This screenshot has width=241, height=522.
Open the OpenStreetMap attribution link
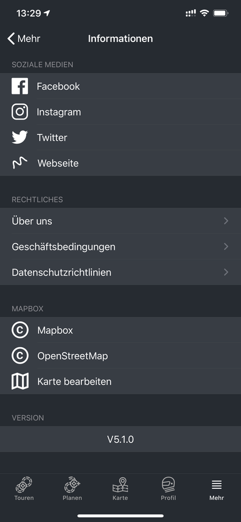(120, 356)
